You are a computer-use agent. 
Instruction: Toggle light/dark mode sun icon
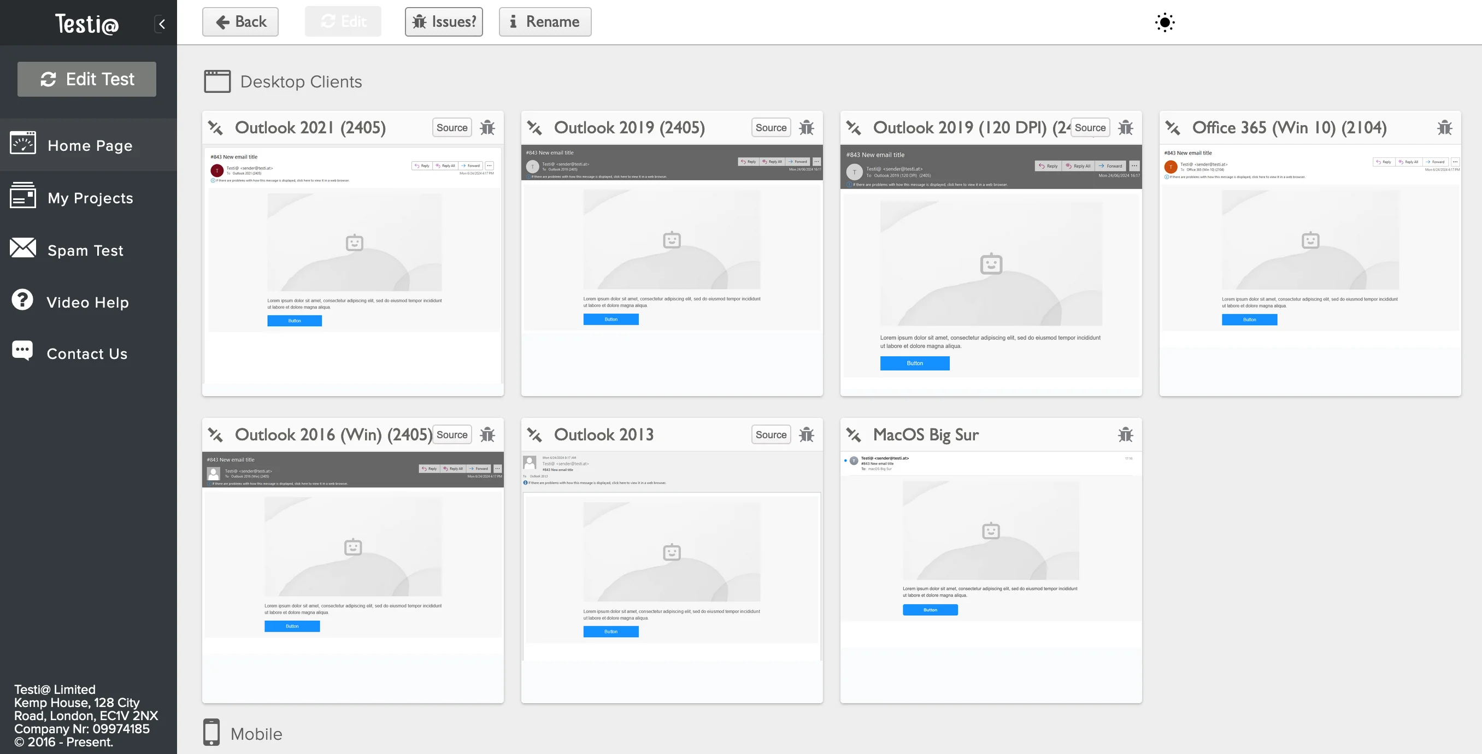(x=1165, y=22)
